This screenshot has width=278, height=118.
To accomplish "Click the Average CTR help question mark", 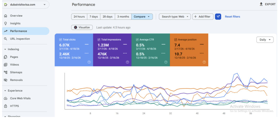I will pos(166,62).
